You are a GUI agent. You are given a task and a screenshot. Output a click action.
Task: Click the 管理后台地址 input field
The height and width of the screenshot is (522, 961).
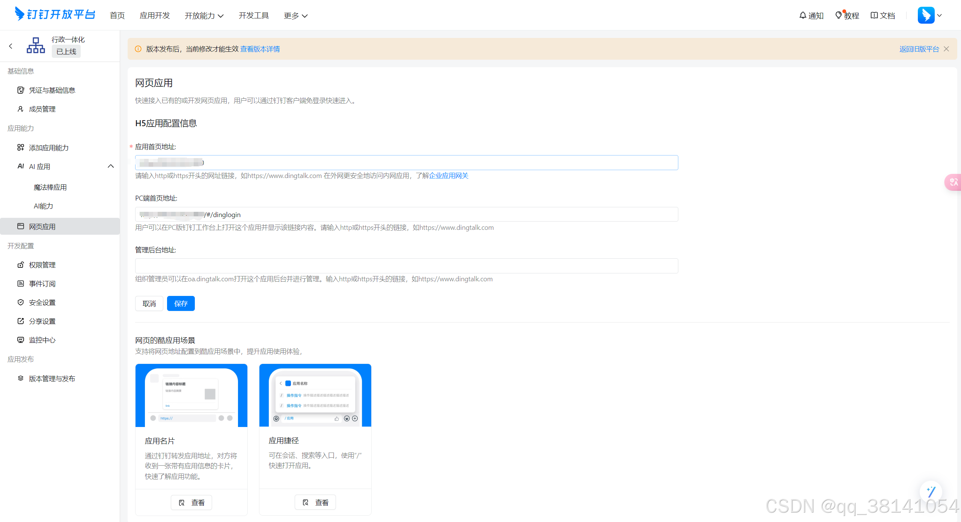pos(406,266)
